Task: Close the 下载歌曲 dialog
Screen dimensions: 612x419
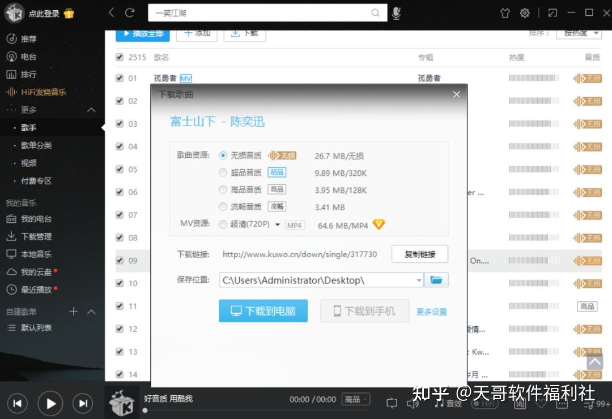Action: [x=456, y=94]
